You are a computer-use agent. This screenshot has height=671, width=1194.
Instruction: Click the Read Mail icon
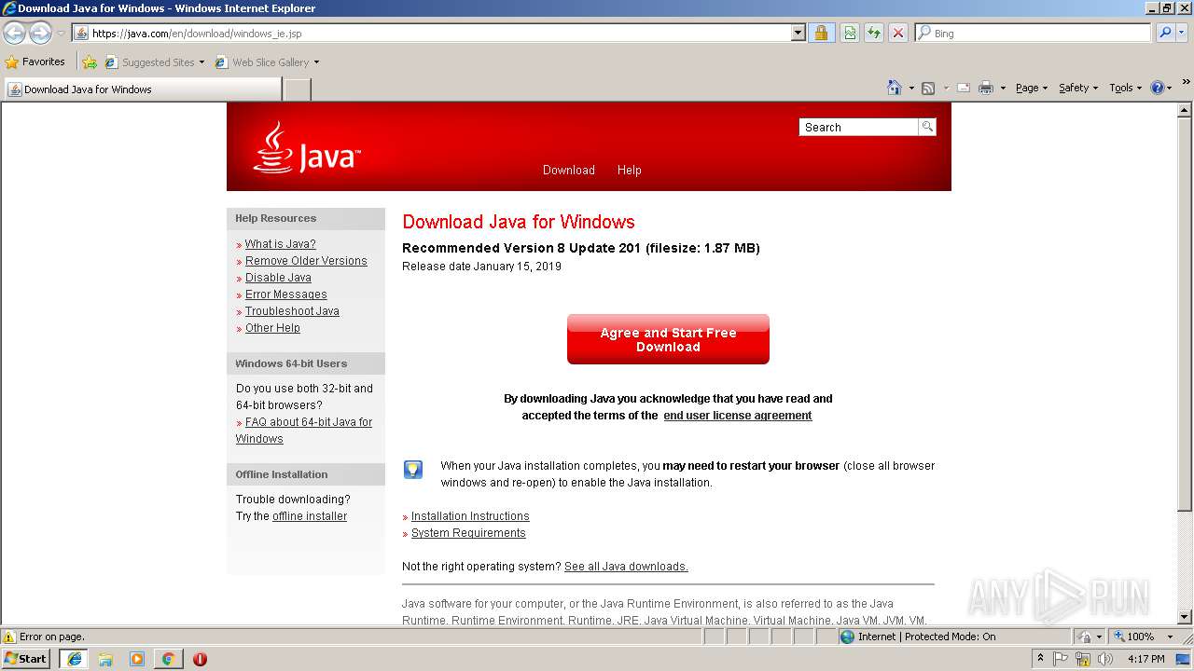pyautogui.click(x=963, y=88)
